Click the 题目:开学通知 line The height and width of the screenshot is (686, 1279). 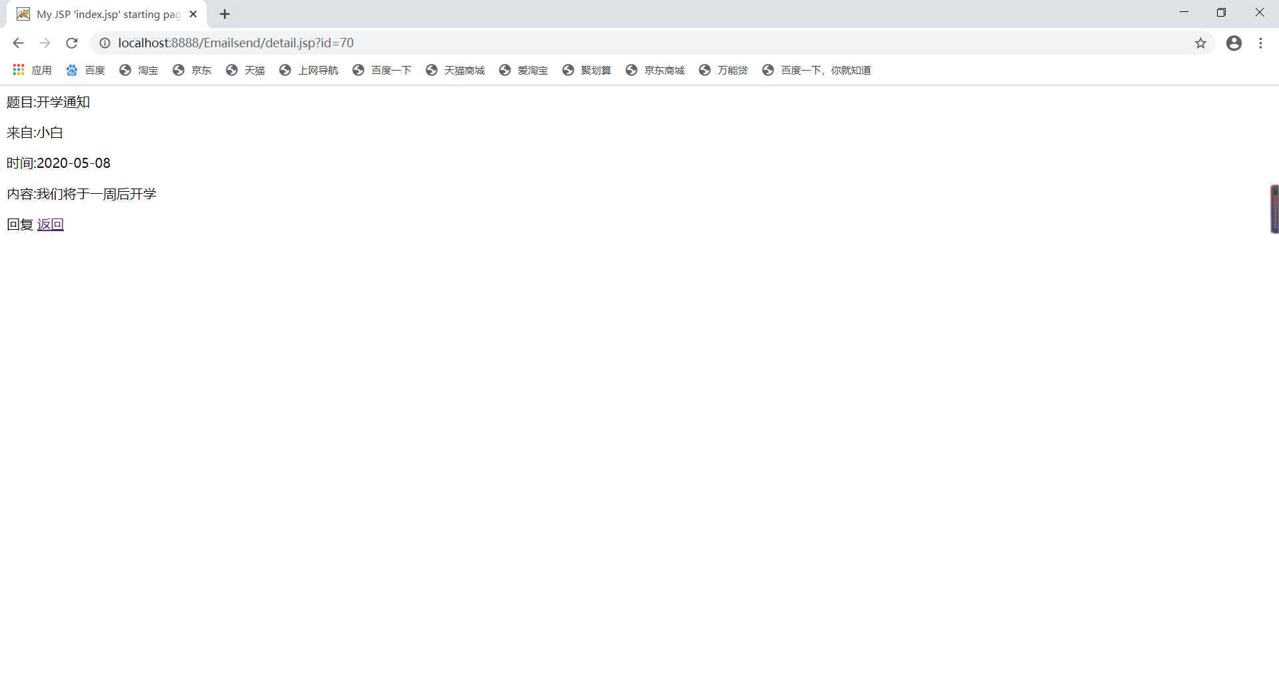pyautogui.click(x=48, y=102)
